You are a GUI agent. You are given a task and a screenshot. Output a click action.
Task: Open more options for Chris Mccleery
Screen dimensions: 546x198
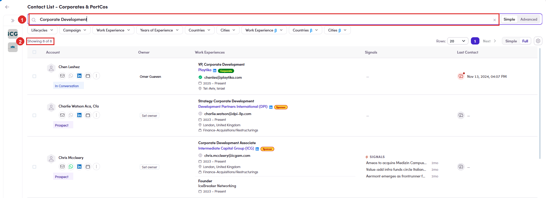(96, 167)
